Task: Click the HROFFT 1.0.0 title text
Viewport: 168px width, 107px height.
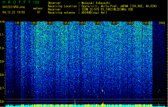Action: pos(21,2)
